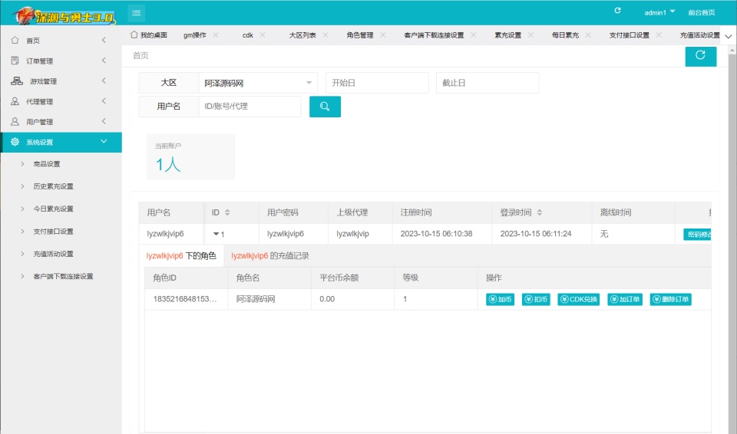Image resolution: width=737 pixels, height=434 pixels.
Task: Click the 删除订单 button
Action: [x=671, y=299]
